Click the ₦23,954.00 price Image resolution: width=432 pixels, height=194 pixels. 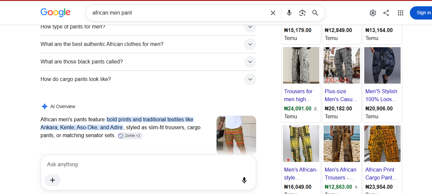click(x=379, y=187)
